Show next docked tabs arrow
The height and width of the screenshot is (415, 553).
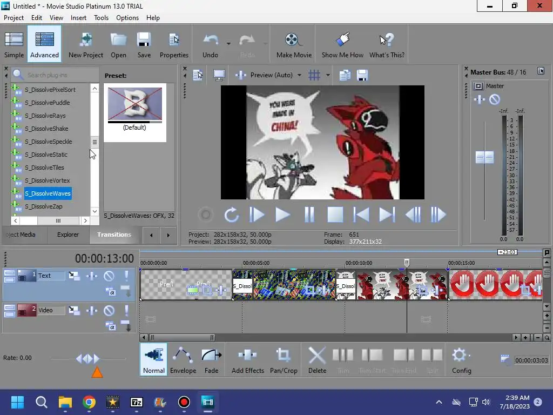pyautogui.click(x=168, y=235)
